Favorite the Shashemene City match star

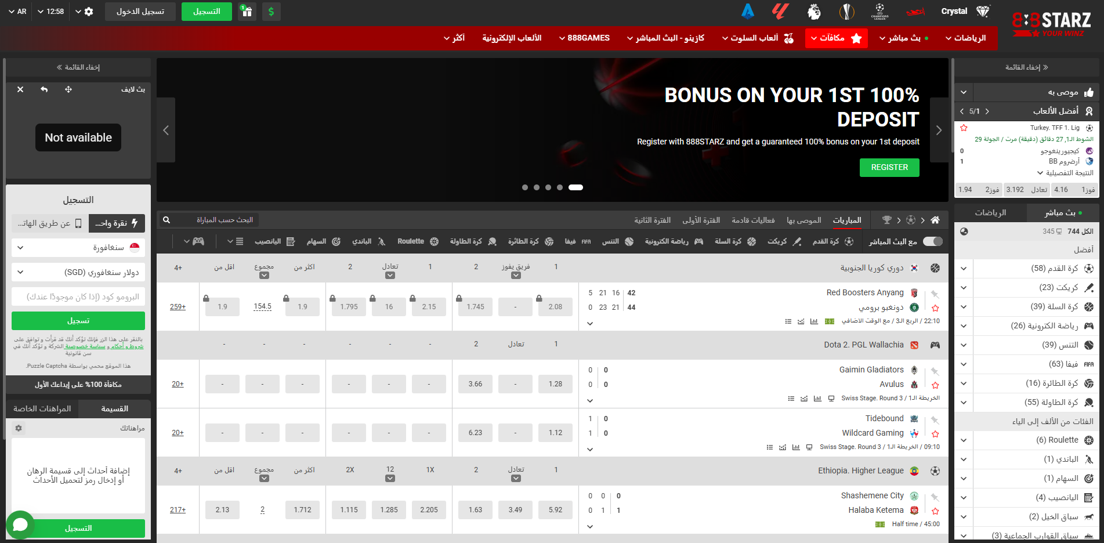click(x=935, y=511)
